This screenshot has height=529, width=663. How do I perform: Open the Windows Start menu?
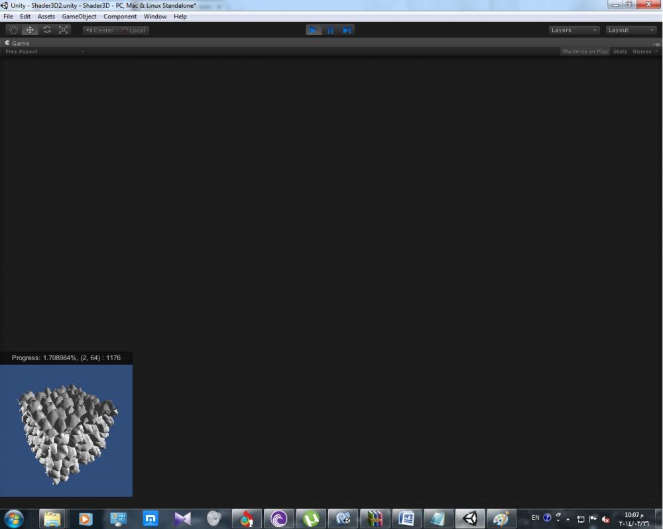(13, 518)
